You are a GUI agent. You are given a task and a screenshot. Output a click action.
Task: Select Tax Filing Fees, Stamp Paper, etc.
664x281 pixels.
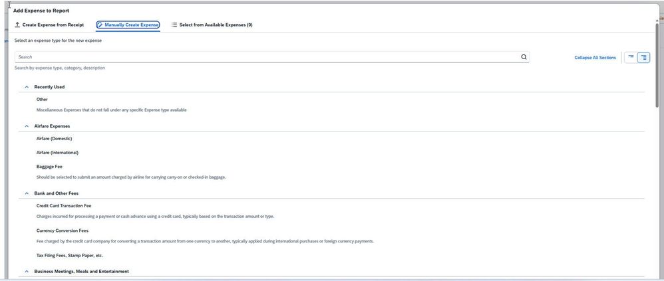69,256
